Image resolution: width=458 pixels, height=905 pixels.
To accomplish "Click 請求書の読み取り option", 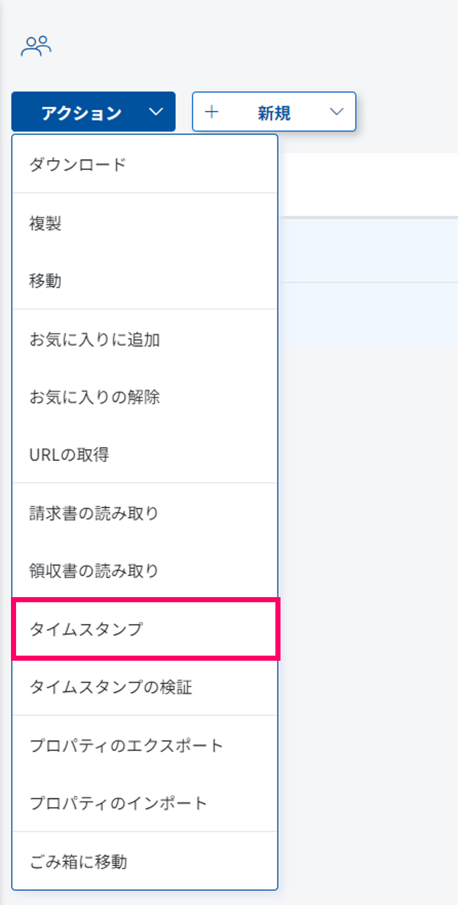I will coord(94,513).
